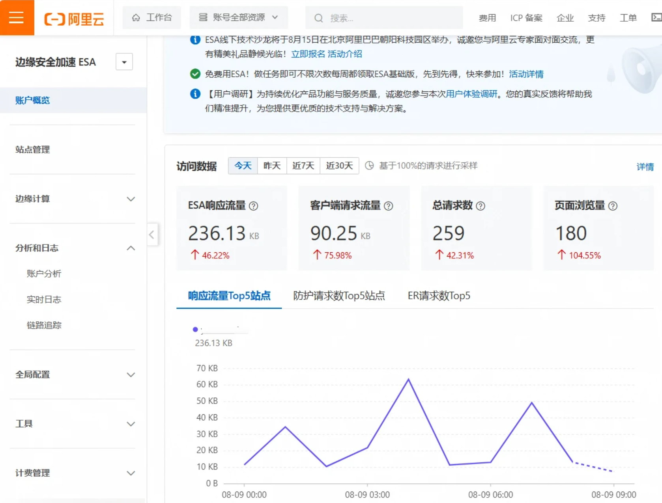Open the 工单 top menu
Viewport: 662px width, 503px height.
tap(628, 18)
